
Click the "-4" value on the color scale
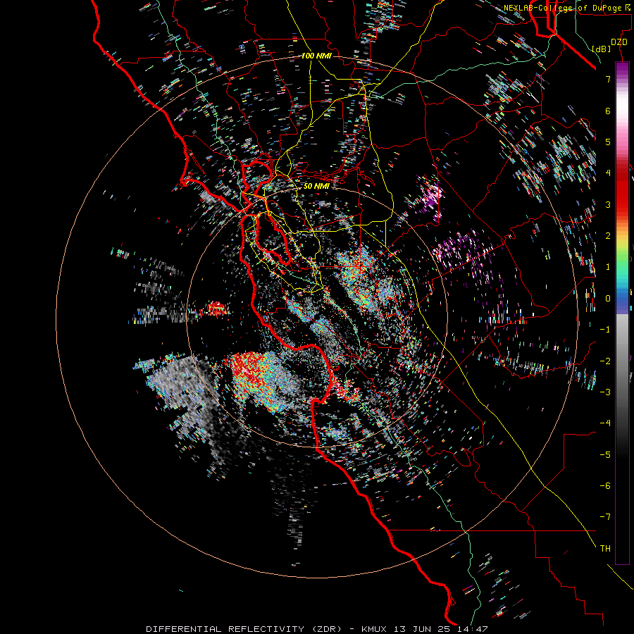[x=605, y=423]
